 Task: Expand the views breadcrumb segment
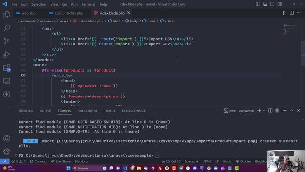pos(63,21)
